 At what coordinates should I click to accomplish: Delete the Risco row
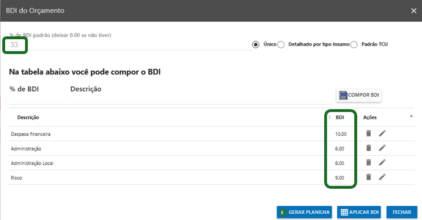tap(369, 177)
